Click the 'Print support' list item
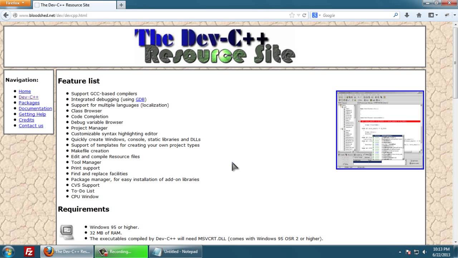 pos(86,168)
